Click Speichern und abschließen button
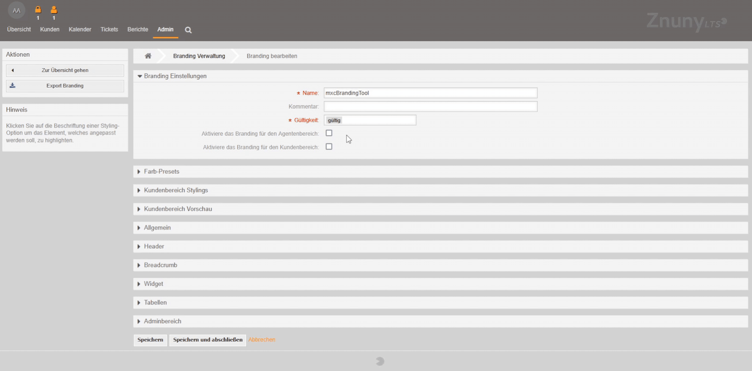The image size is (752, 371). click(x=208, y=340)
